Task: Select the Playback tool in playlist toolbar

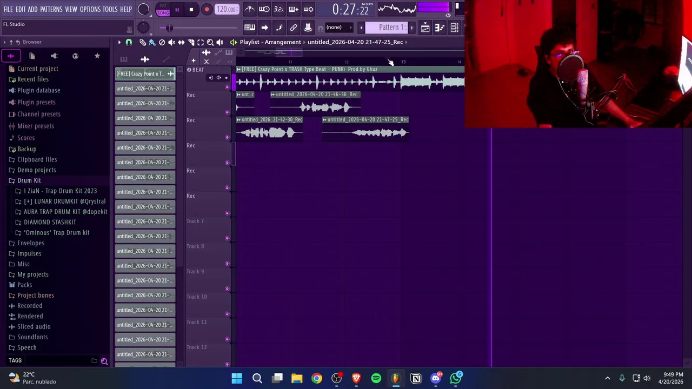Action: (x=220, y=42)
